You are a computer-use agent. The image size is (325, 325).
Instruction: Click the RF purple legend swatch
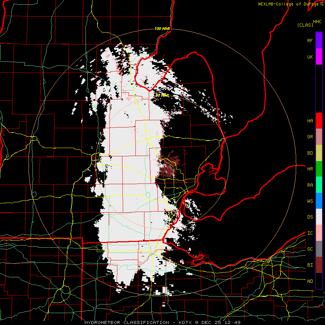(x=319, y=40)
